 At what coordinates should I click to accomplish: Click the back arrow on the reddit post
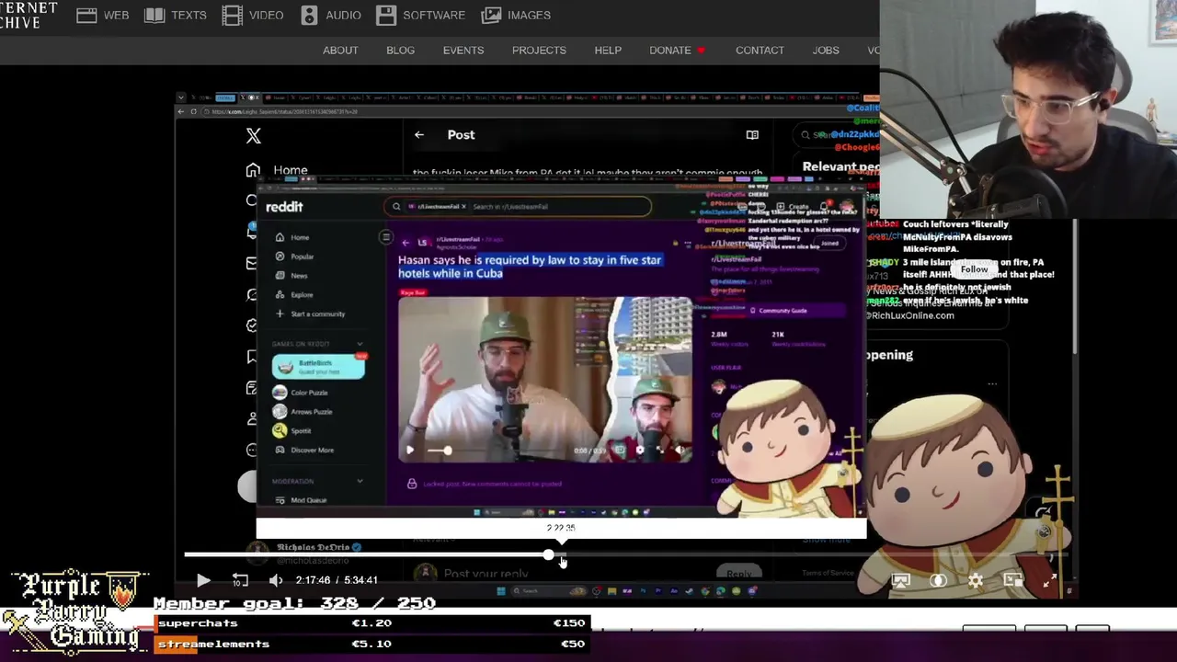pos(406,243)
